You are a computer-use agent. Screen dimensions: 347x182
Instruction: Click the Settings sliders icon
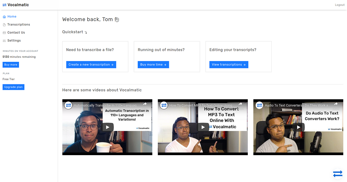click(x=4, y=41)
